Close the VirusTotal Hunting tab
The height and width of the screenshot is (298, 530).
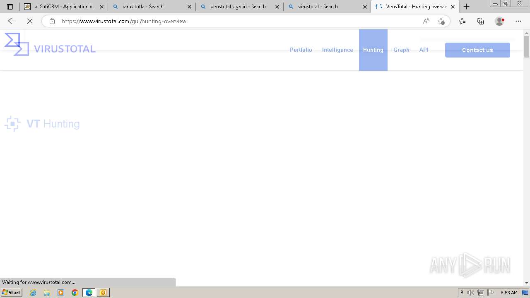[453, 7]
